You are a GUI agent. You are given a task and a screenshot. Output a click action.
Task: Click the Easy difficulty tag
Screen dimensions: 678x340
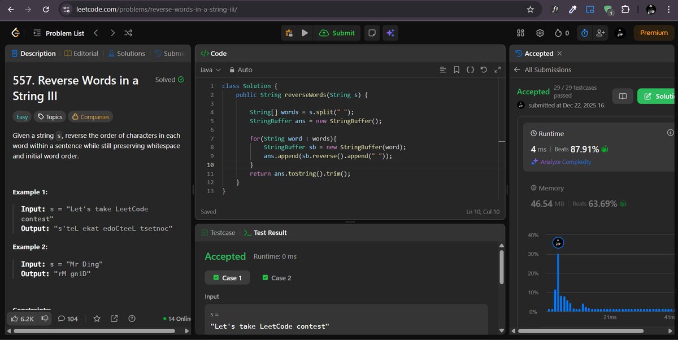point(22,117)
